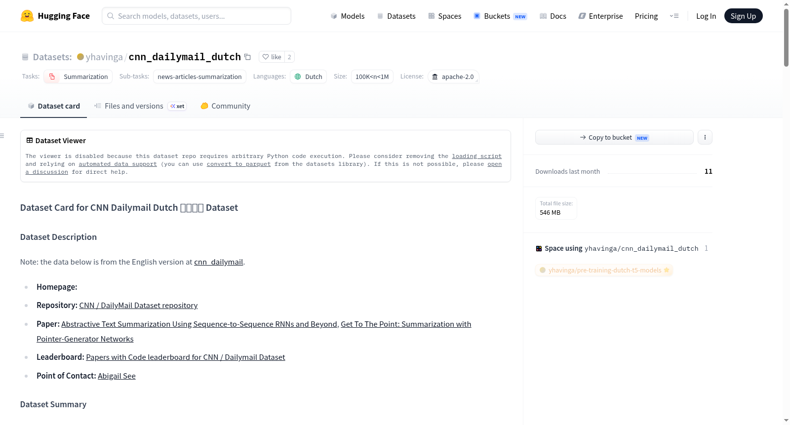Image resolution: width=790 pixels, height=425 pixels.
Task: Open Abstractive Text Summarization paper link
Action: 199,324
